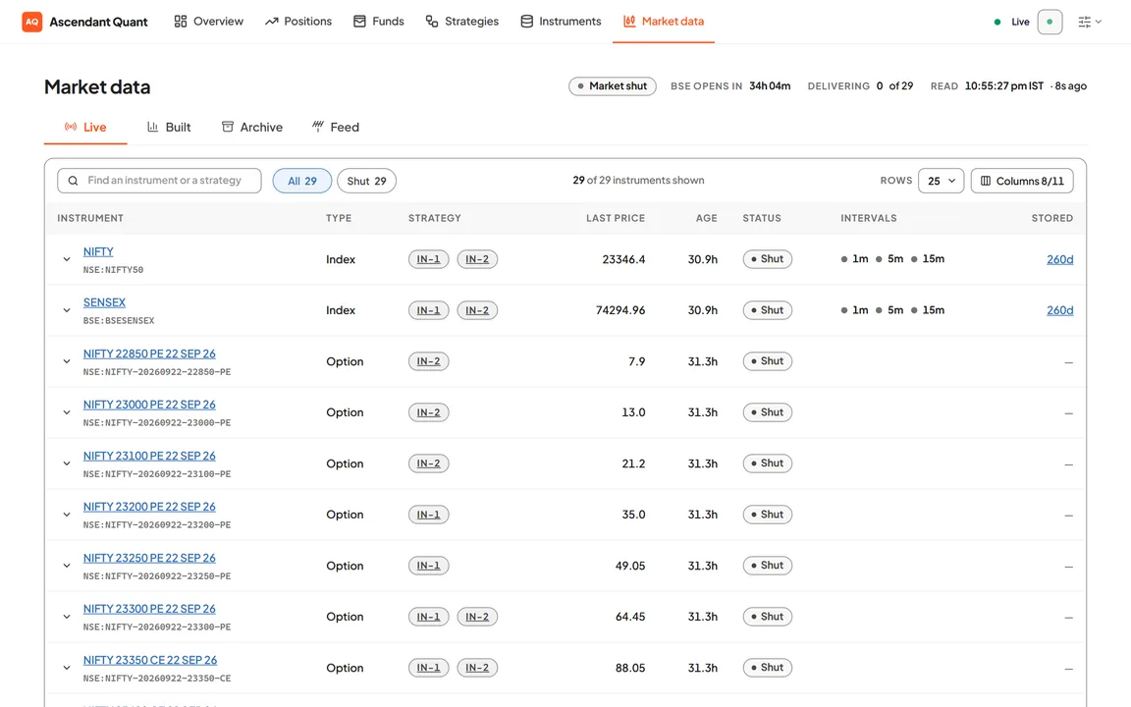
Task: Open NIFTY 23000 PE 22 SEP 26 link
Action: coord(149,405)
